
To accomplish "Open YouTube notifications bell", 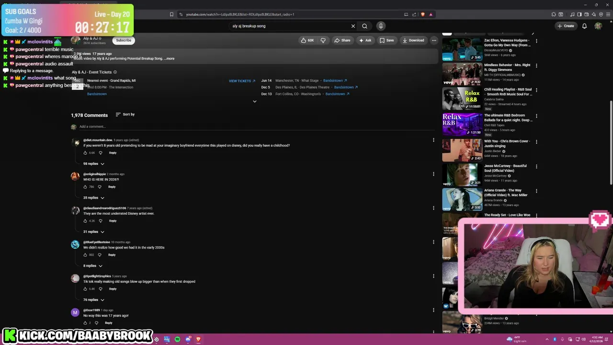I will click(x=584, y=26).
